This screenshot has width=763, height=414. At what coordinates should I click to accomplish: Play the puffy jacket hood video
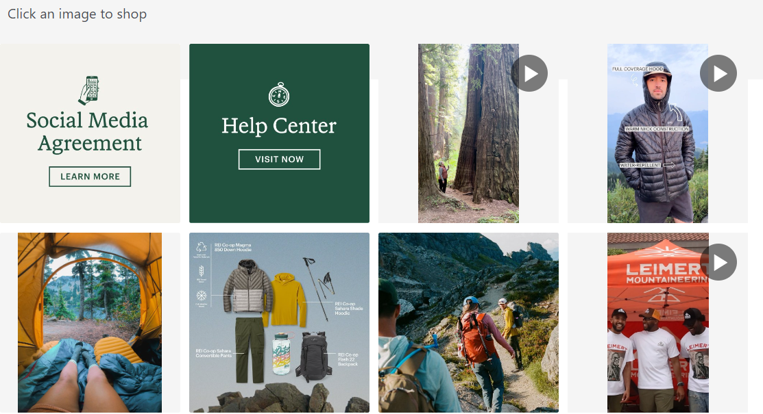(x=718, y=73)
